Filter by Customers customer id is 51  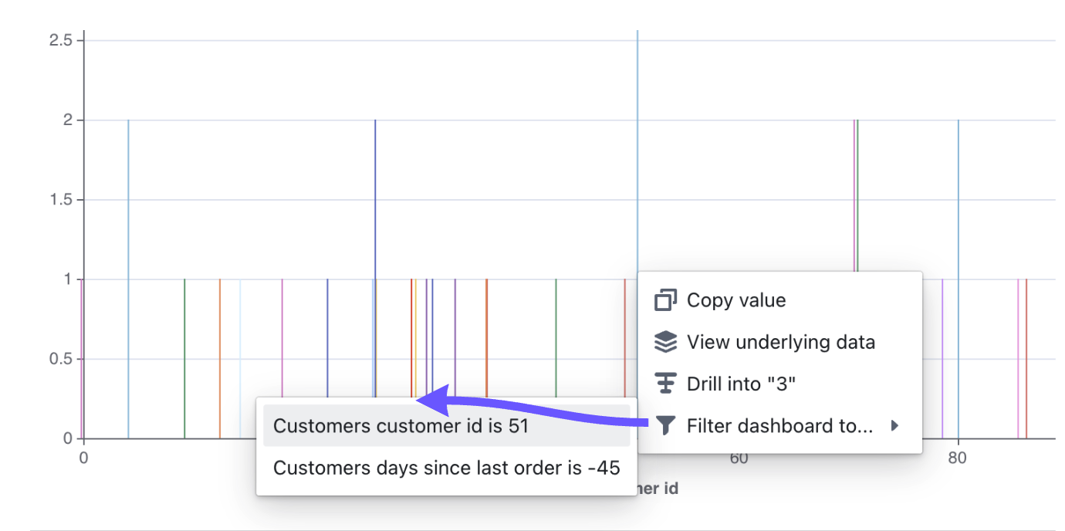[446, 426]
